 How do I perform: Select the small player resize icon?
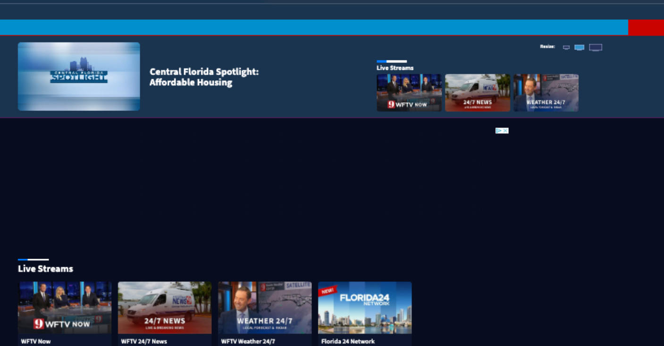point(566,47)
